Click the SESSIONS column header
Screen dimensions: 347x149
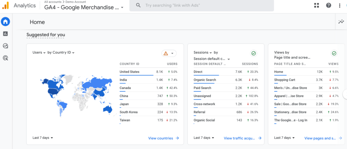click(x=250, y=64)
